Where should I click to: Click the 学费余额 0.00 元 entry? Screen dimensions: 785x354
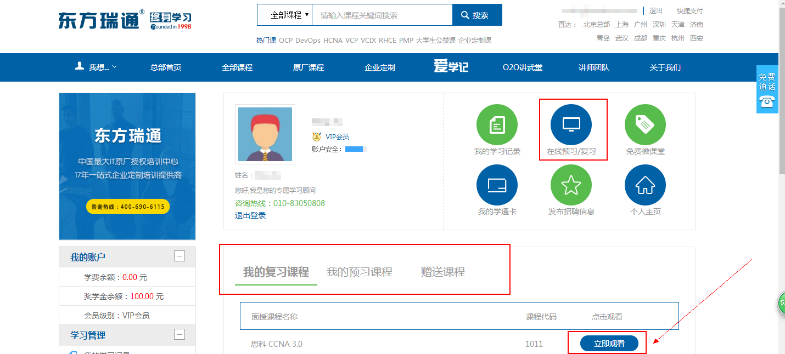(116, 277)
